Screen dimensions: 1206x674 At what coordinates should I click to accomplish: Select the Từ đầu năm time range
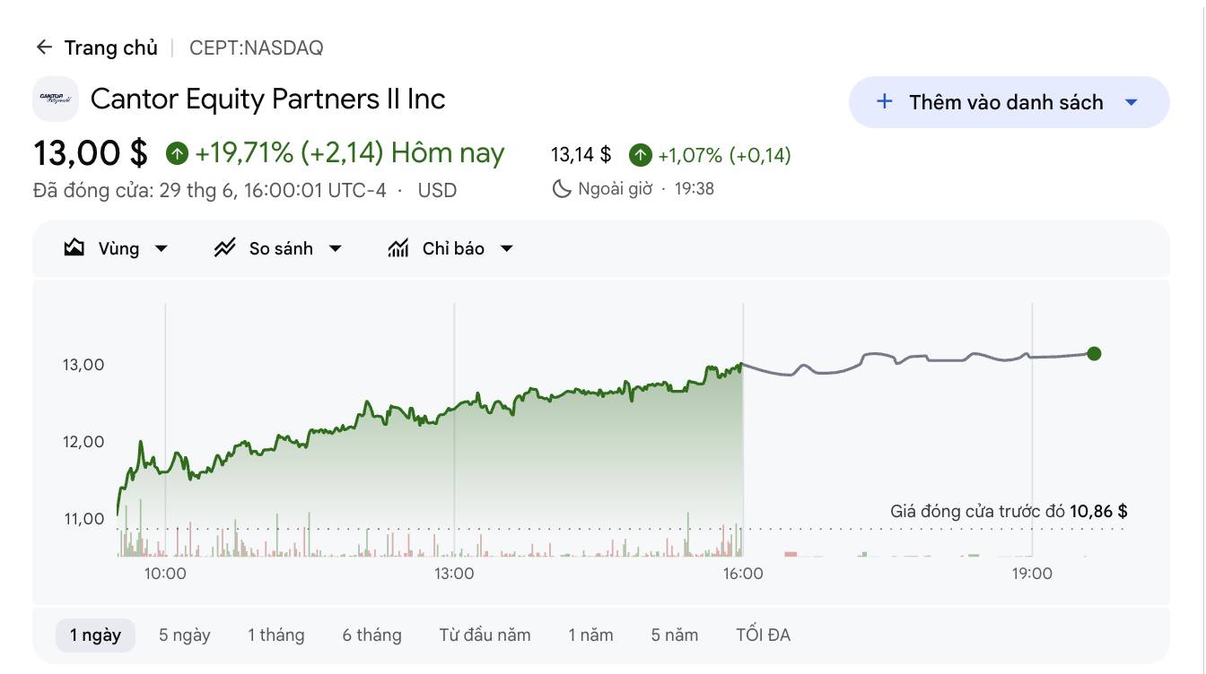pos(485,635)
